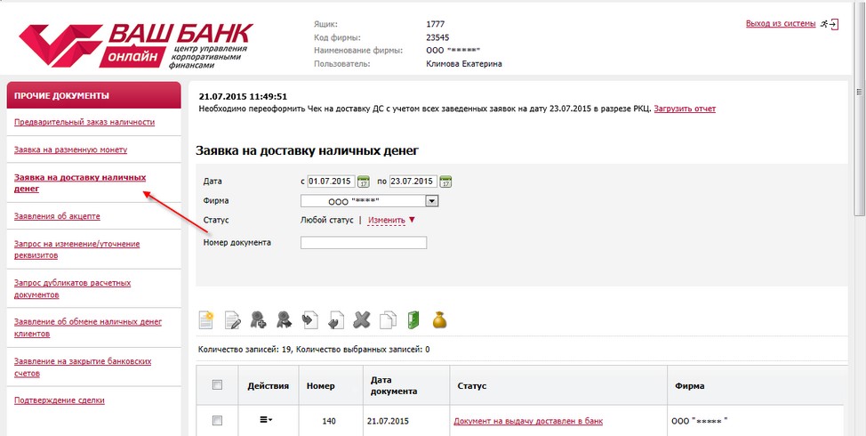The image size is (866, 436).
Task: Click the new document icon with star
Action: tap(206, 320)
